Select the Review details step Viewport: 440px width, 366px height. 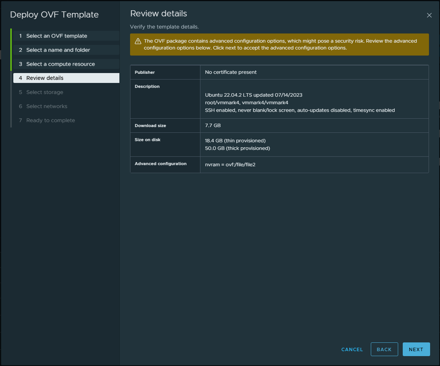(x=45, y=78)
